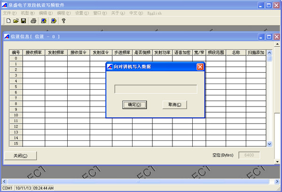Click the 空位(Bytes) field showing 6400
Image resolution: width=282 pixels, height=192 pixels.
pos(249,155)
